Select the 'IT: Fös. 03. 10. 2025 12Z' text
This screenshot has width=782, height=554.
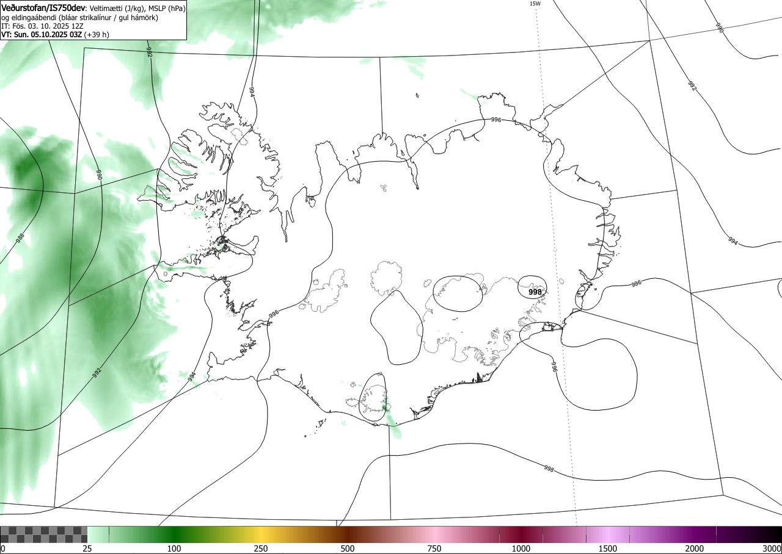[42, 26]
